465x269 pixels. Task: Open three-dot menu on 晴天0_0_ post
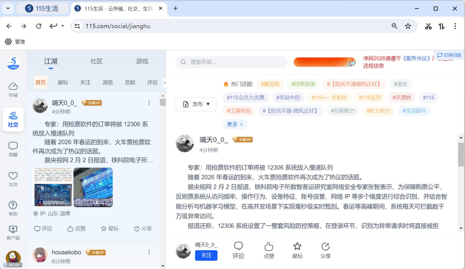tap(149, 102)
